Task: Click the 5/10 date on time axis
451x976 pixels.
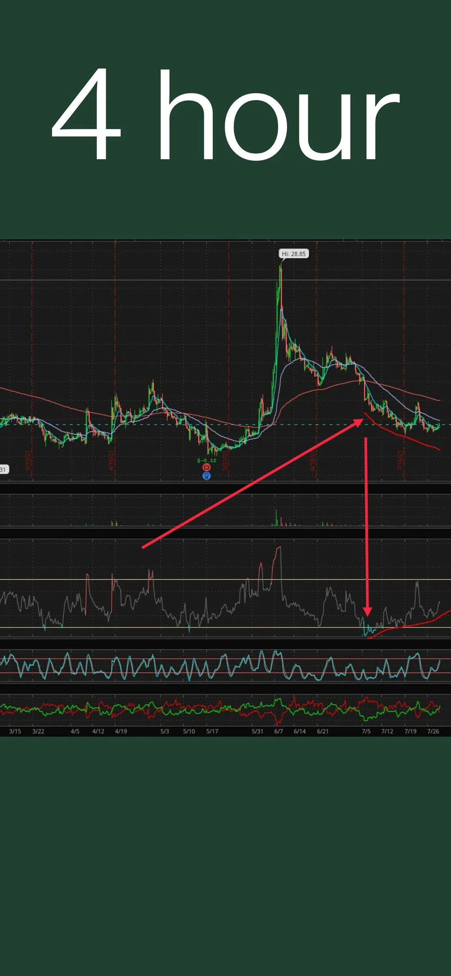Action: [189, 731]
